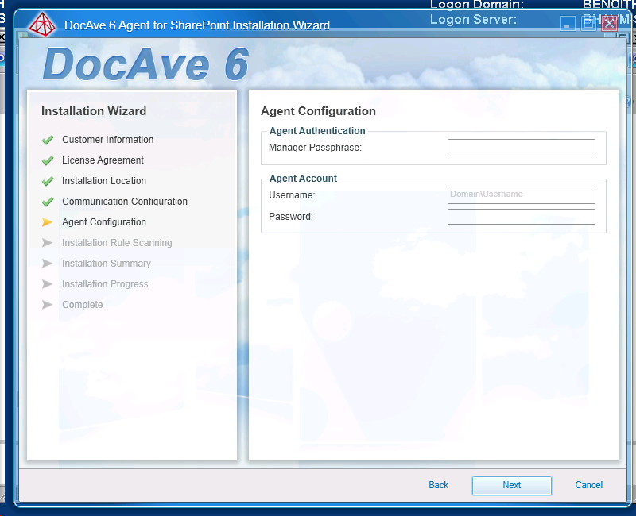Minimize the installation wizard window
This screenshot has width=636, height=516.
click(x=568, y=24)
